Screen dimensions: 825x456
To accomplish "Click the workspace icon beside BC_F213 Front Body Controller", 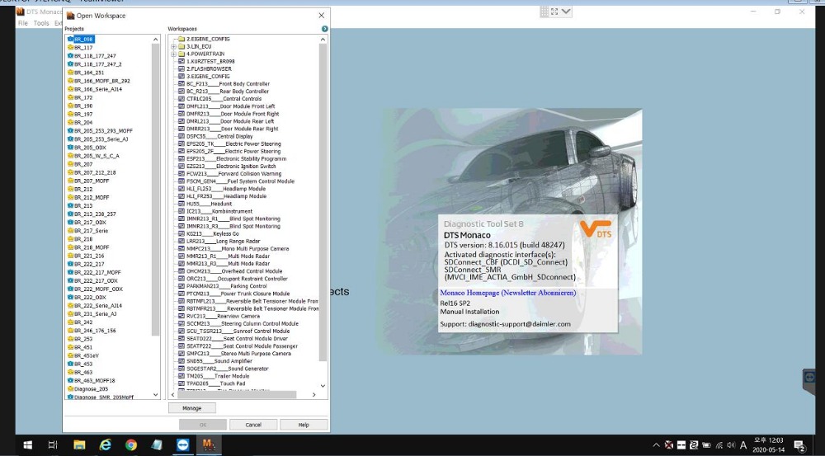I will 181,83.
